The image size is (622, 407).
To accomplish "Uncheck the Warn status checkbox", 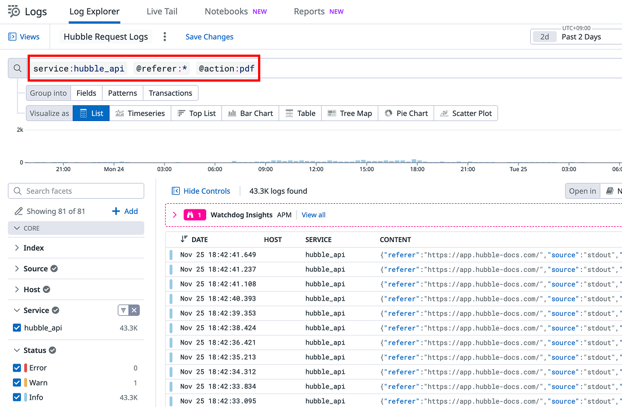I will [x=17, y=382].
